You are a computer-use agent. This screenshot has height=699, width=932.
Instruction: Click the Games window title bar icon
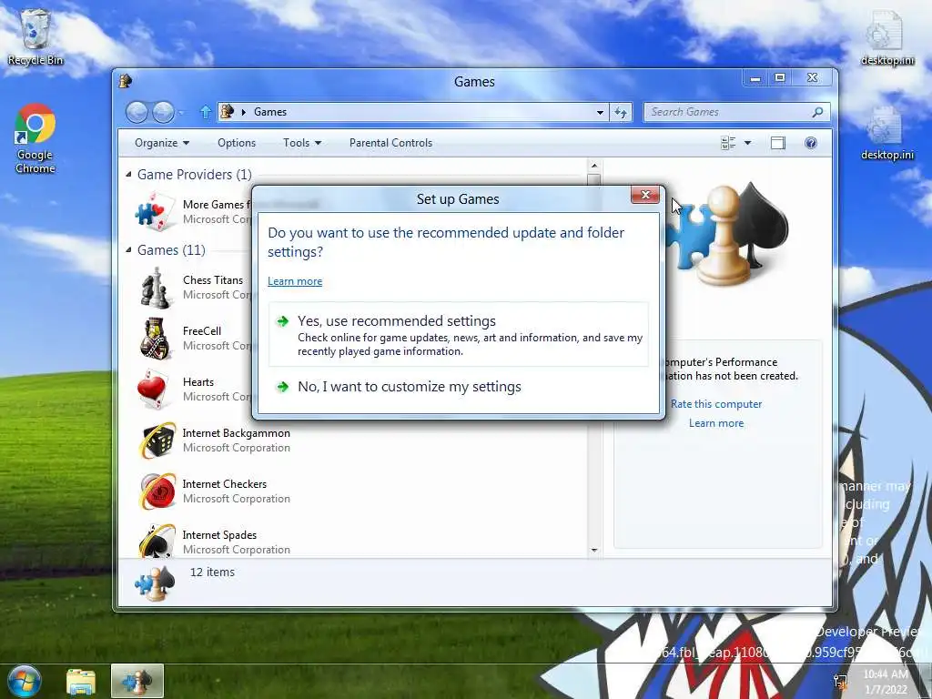(126, 81)
